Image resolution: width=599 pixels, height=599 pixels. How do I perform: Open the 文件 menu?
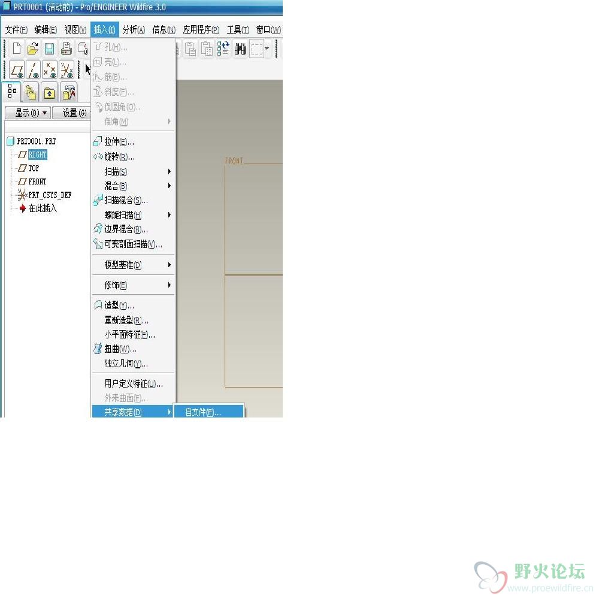point(16,29)
